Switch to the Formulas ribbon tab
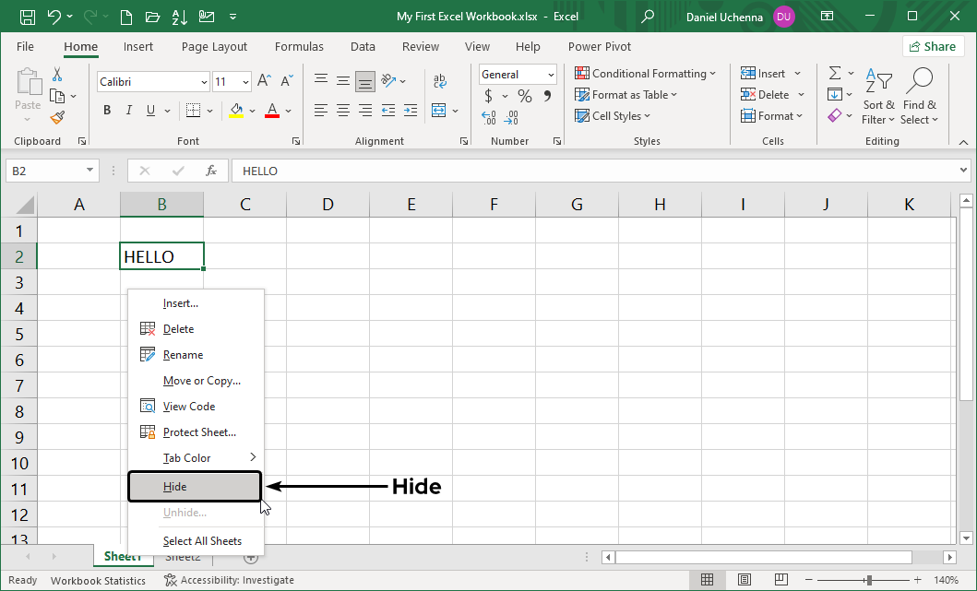The height and width of the screenshot is (591, 977). (x=299, y=46)
